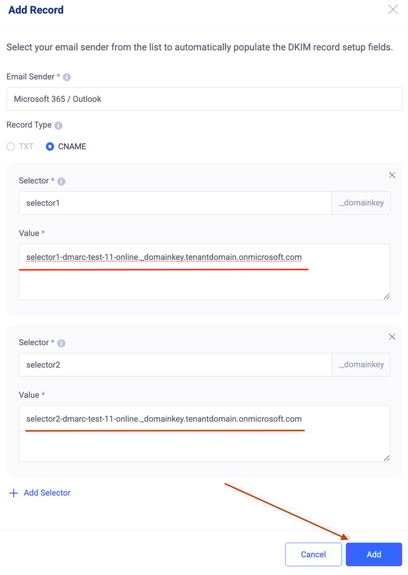Focus the selector1 Value text area
408x575 pixels.
205,272
